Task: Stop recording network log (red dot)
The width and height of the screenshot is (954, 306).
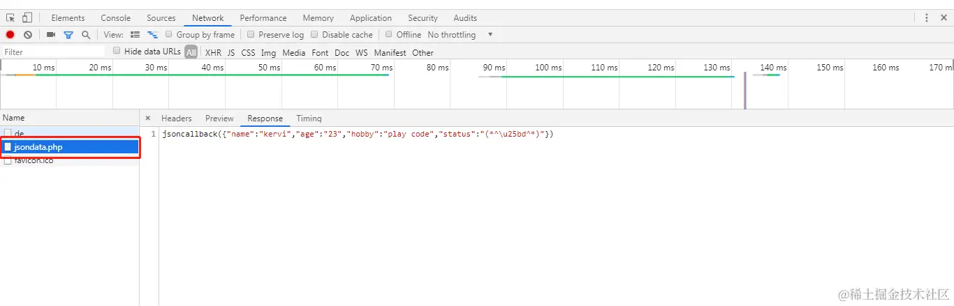Action: pos(10,34)
